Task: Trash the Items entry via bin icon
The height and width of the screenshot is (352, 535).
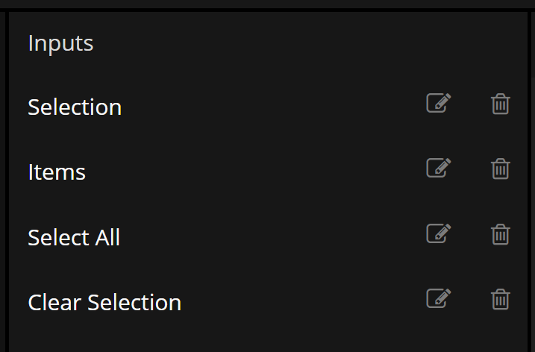Action: click(500, 169)
